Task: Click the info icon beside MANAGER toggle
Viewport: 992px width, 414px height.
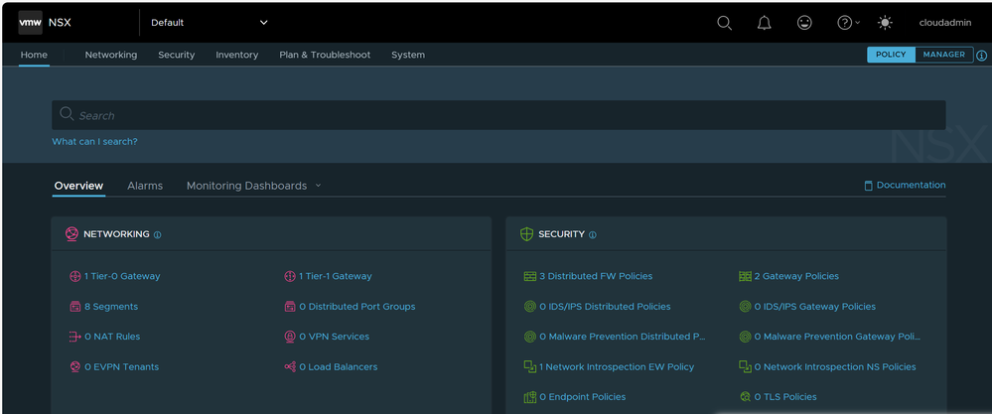Action: (x=981, y=55)
